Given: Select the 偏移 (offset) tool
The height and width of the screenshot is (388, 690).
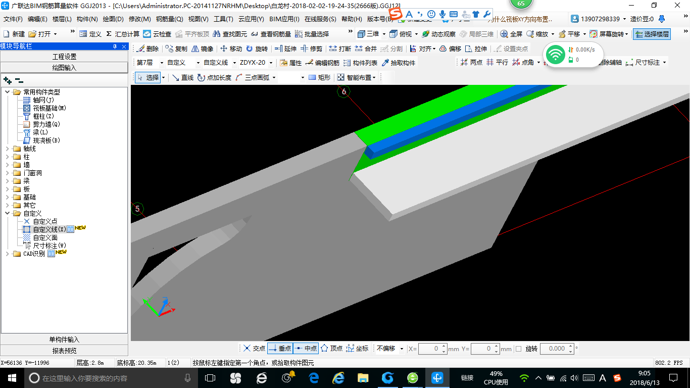Looking at the screenshot, I should pyautogui.click(x=450, y=49).
